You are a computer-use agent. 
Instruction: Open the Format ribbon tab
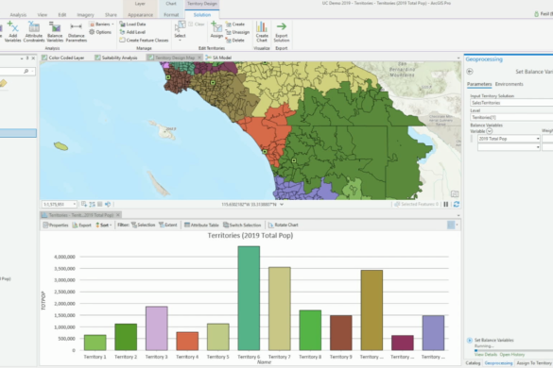click(x=171, y=15)
